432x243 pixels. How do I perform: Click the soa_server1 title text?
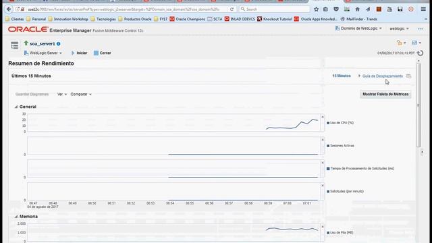tap(43, 44)
